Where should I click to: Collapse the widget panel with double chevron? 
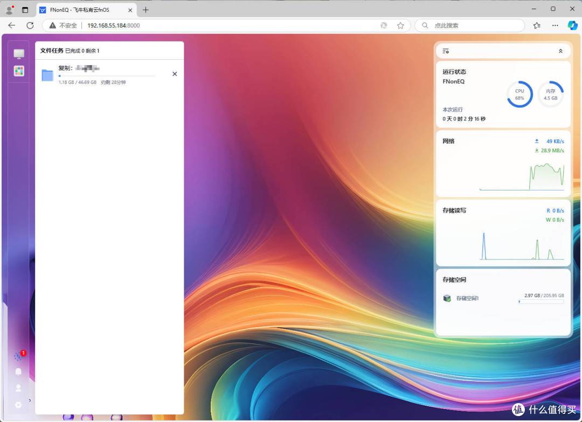pos(560,51)
